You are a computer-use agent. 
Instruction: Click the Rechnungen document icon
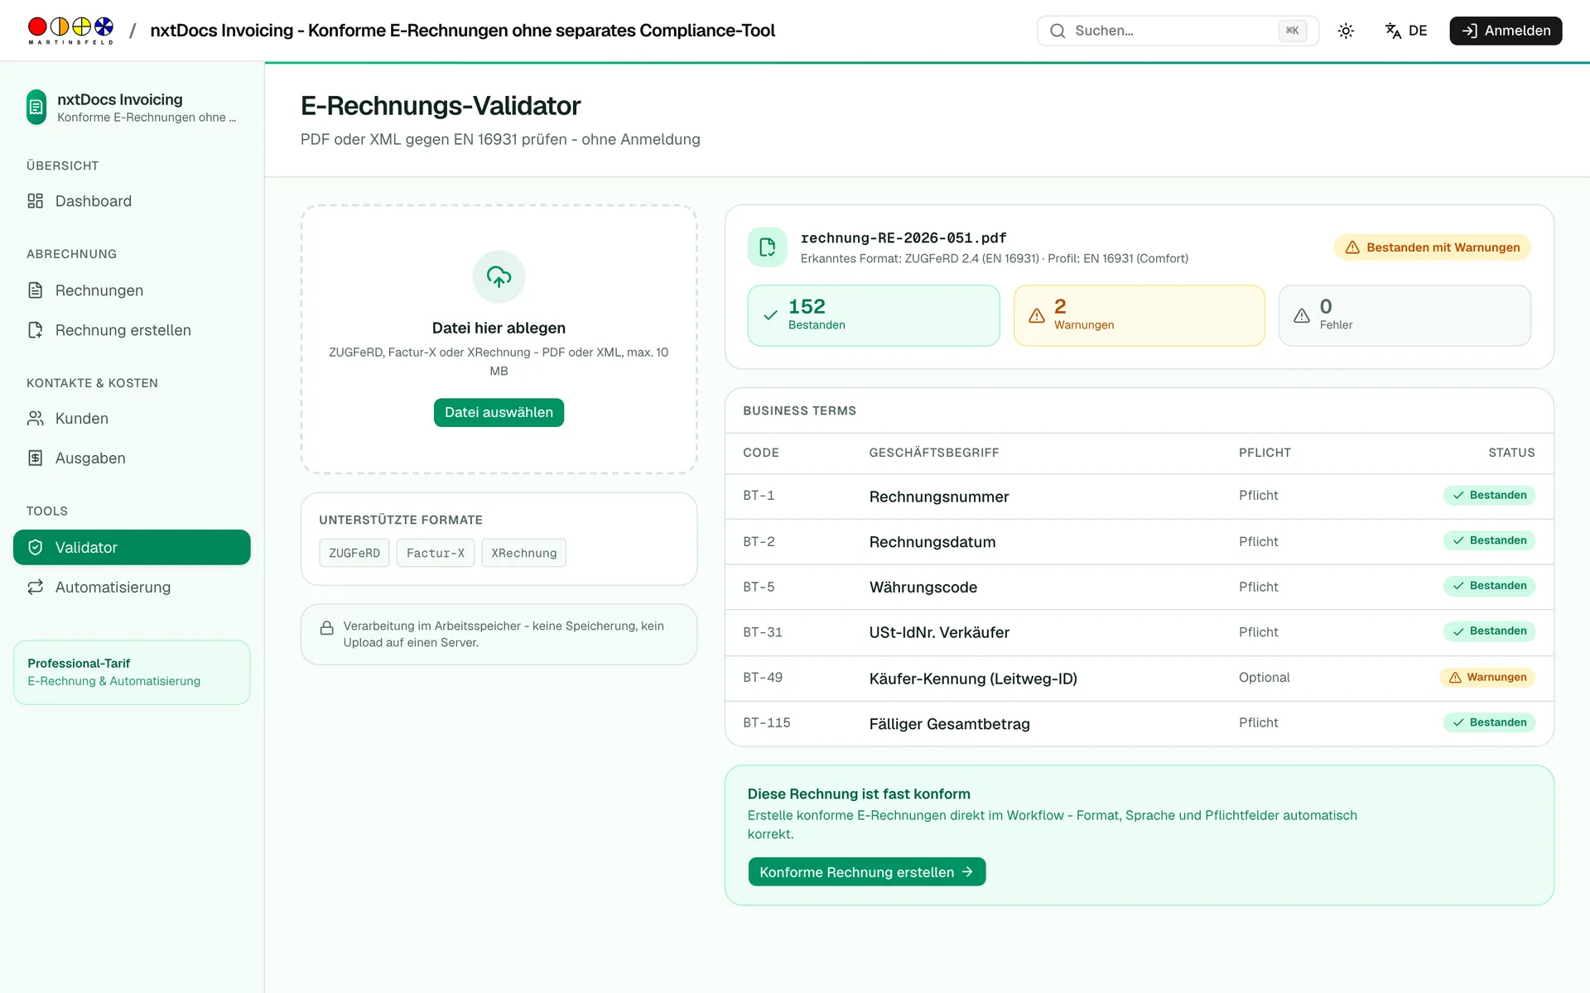point(35,290)
